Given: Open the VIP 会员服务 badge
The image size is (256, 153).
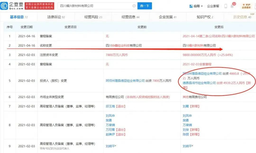Looking at the screenshot, I should click(246, 6).
